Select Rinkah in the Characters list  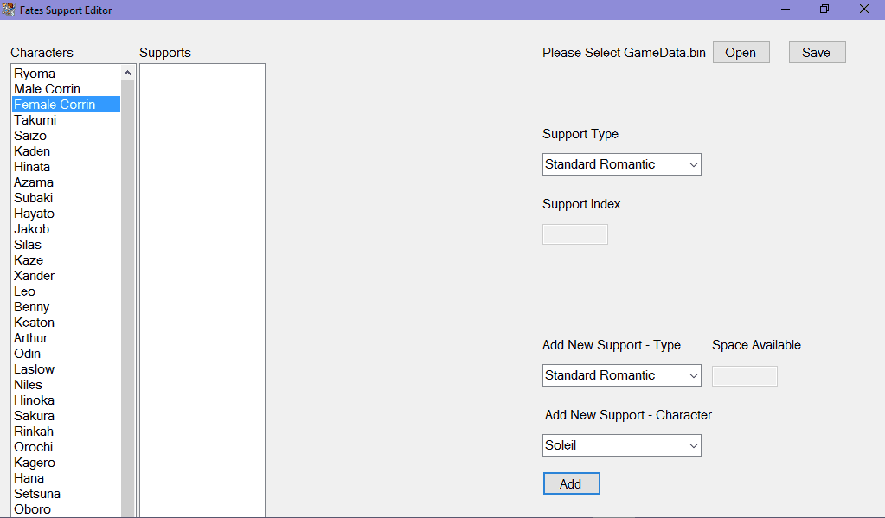coord(66,432)
